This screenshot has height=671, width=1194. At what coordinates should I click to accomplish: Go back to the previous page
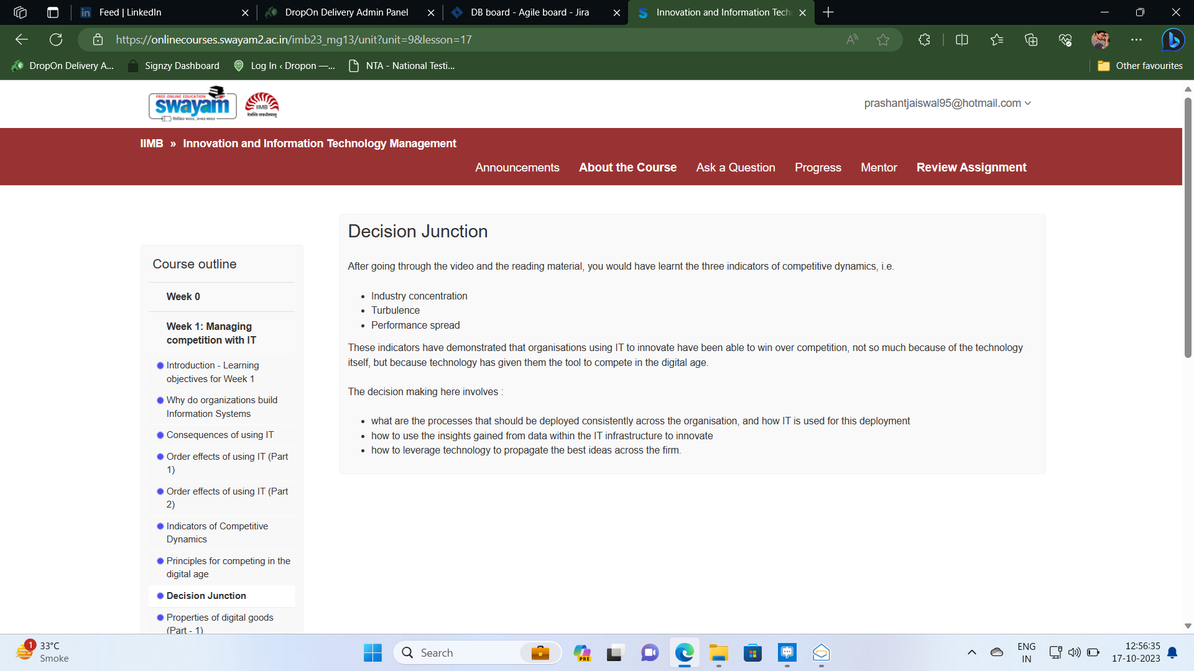tap(22, 40)
